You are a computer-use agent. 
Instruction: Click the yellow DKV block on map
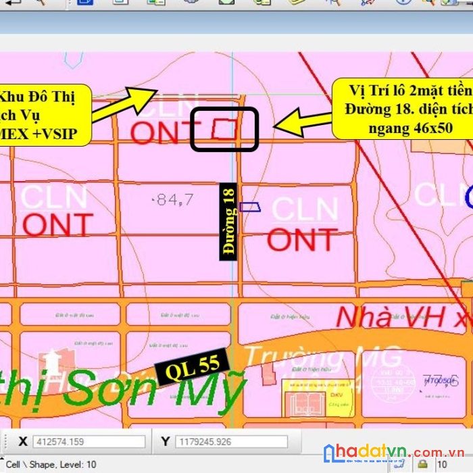pos(320,398)
